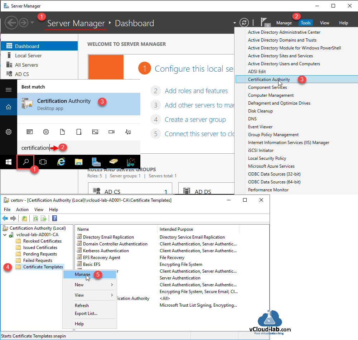The width and height of the screenshot is (358, 340).
Task: Click the Server Manager back arrow button
Action: tap(11, 23)
